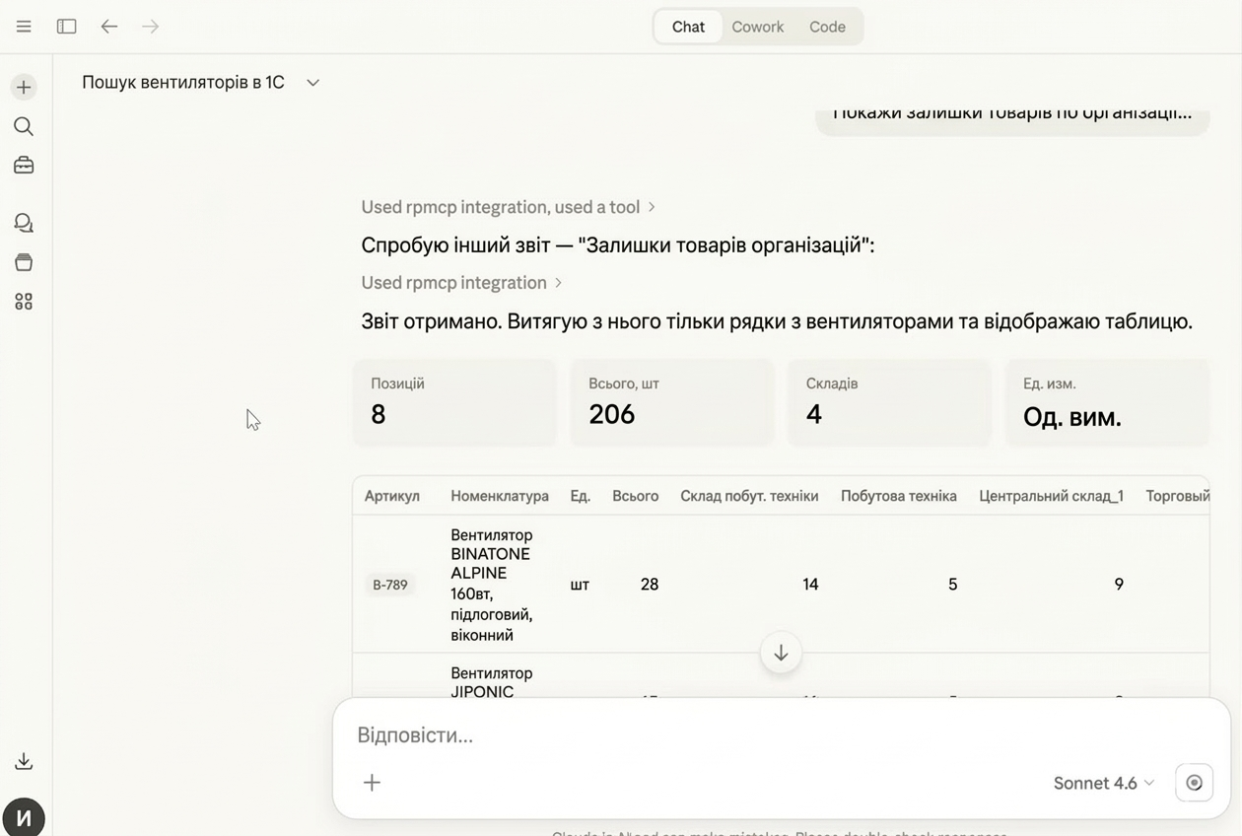The image size is (1242, 836).
Task: Add attachment with plus in message box
Action: click(x=372, y=783)
